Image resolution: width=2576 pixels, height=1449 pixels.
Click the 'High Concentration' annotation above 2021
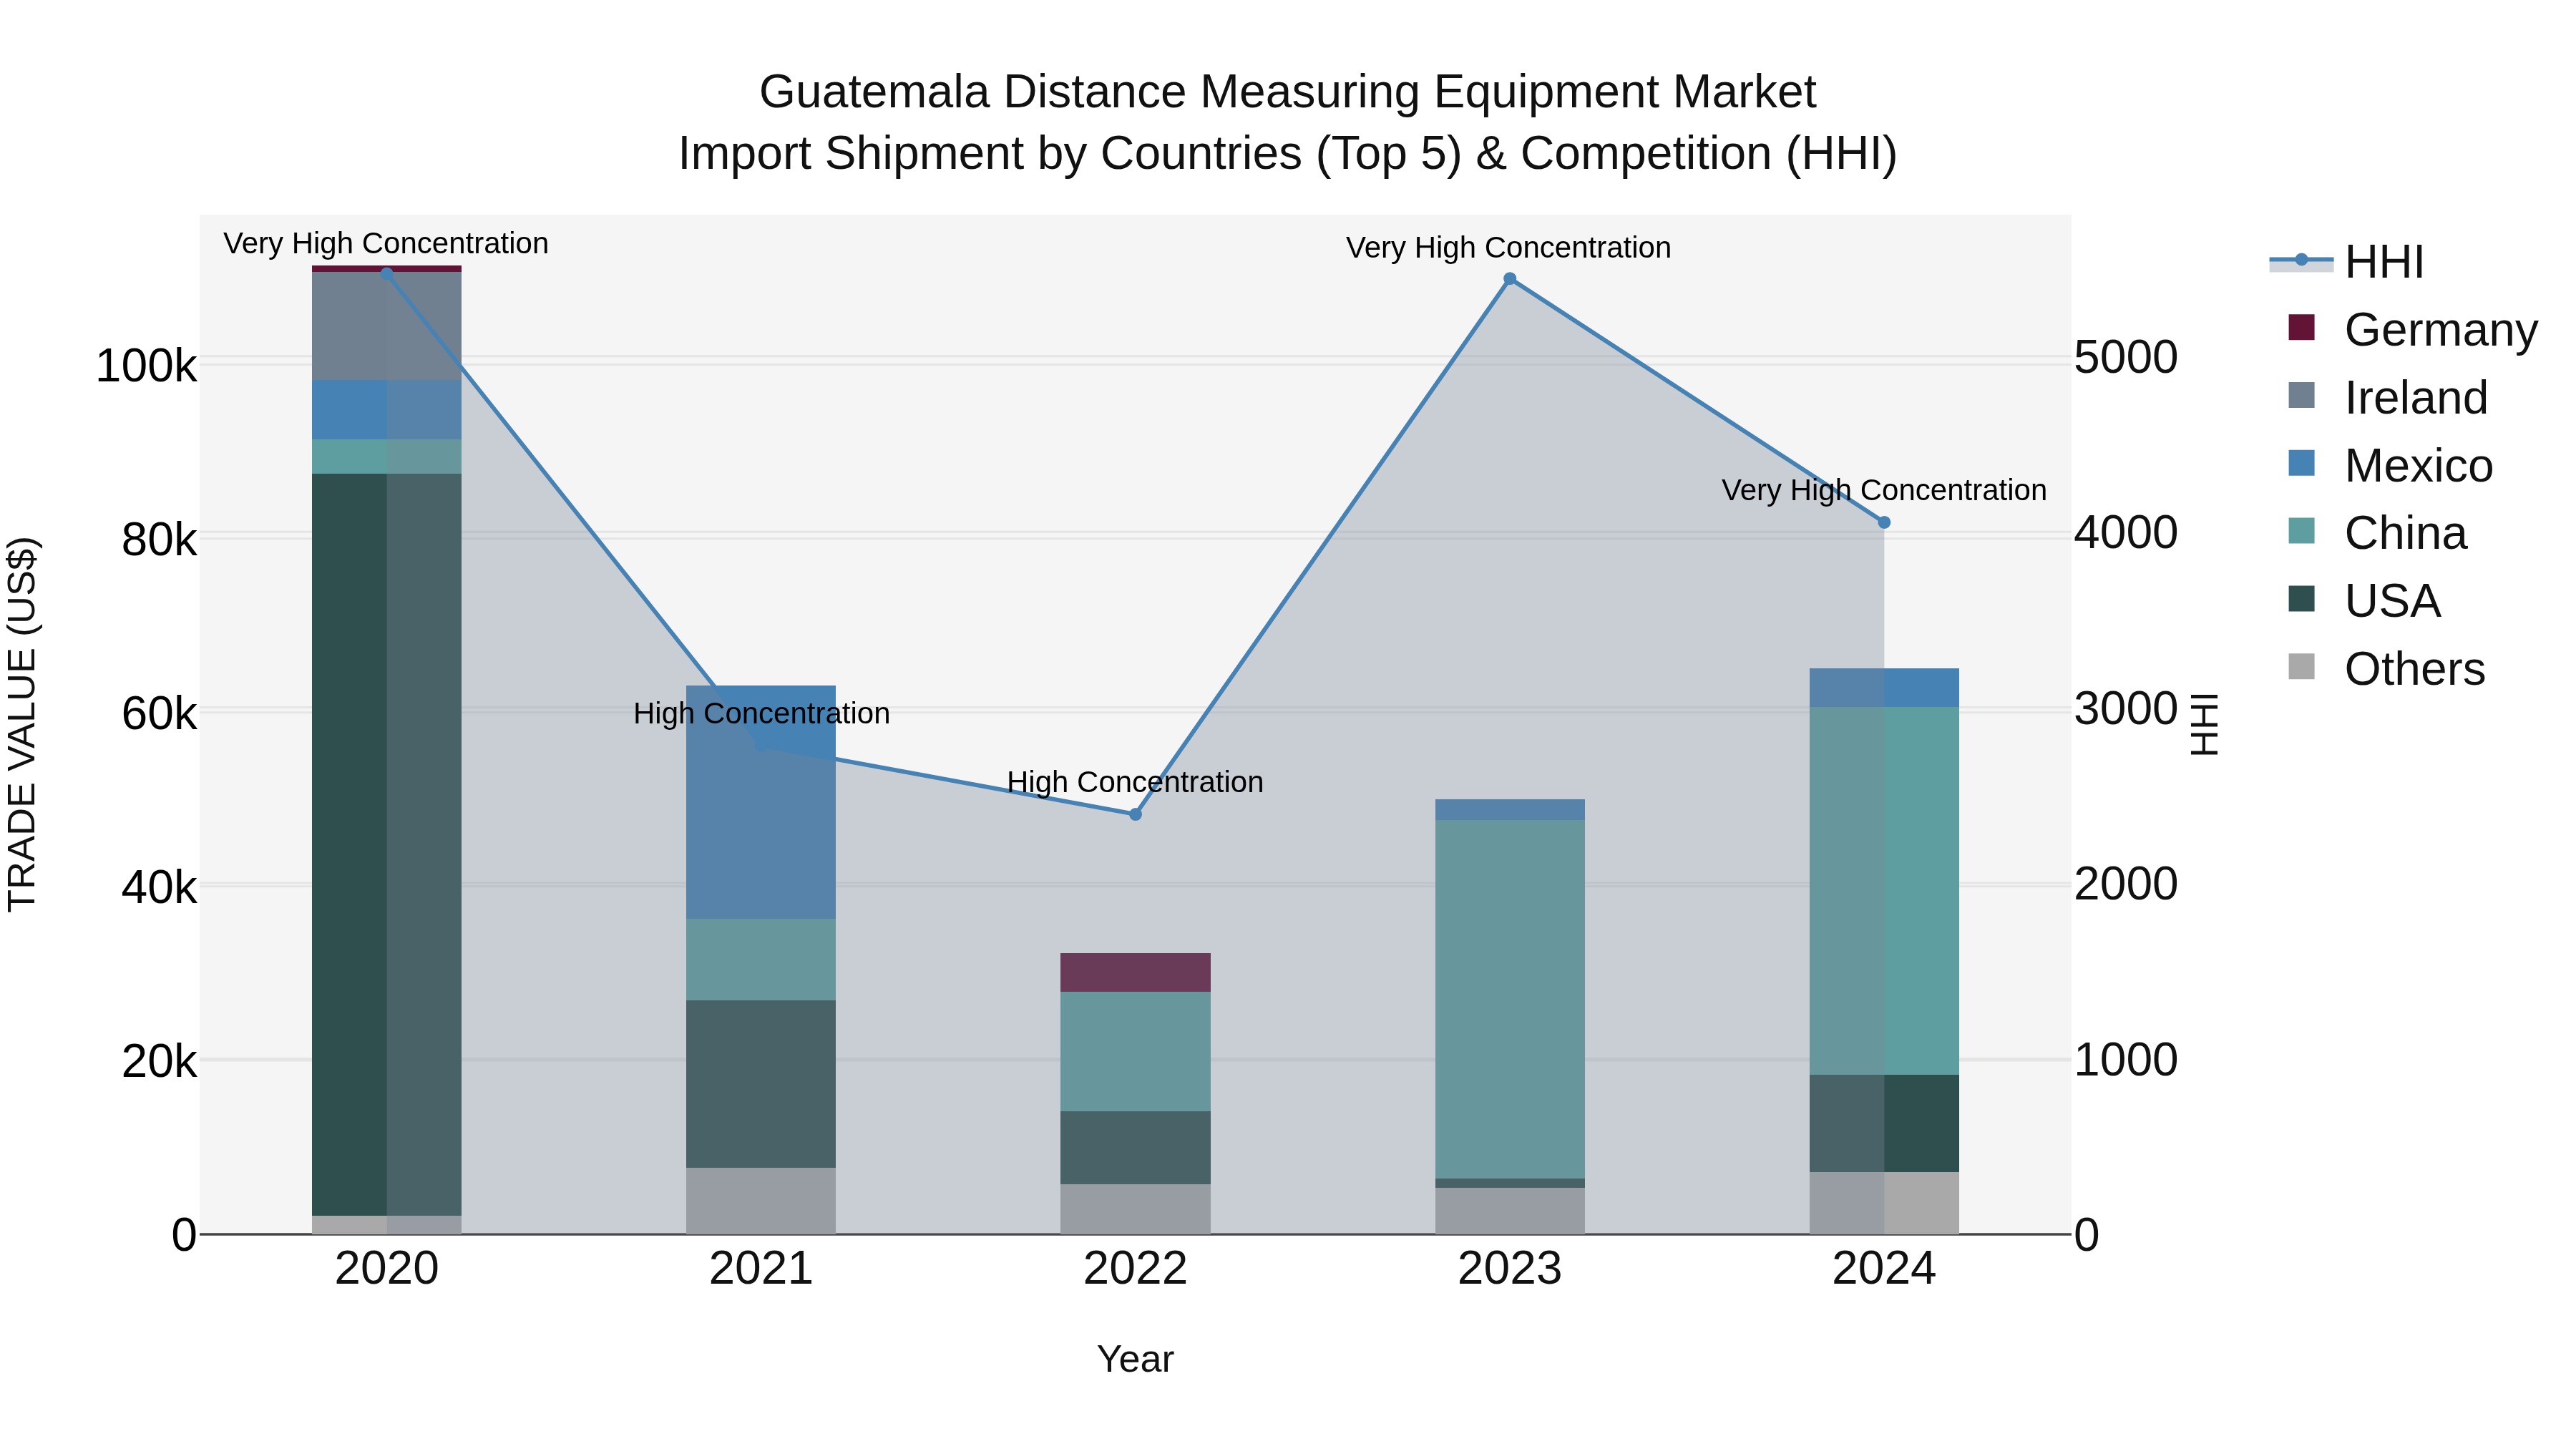click(761, 713)
